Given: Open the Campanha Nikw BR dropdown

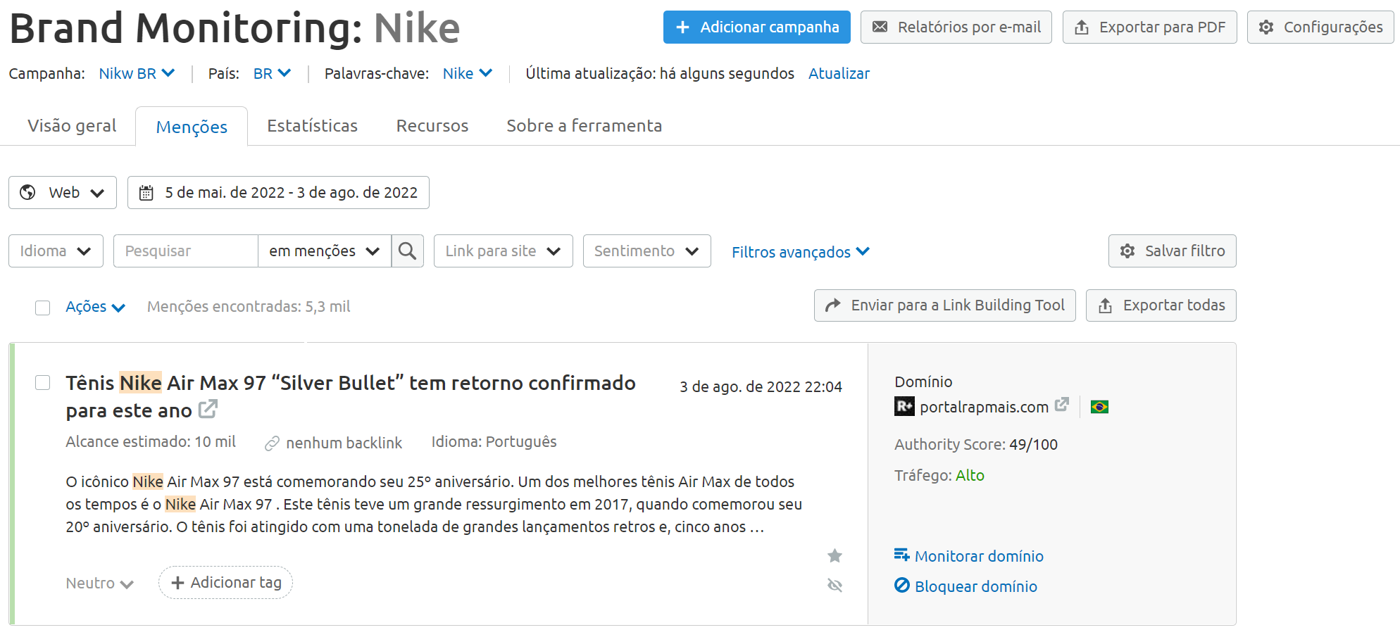Looking at the screenshot, I should click(137, 73).
